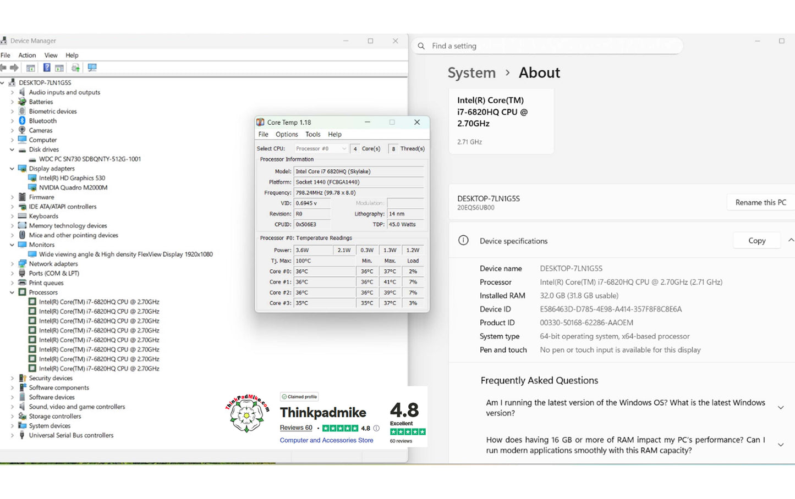Click the Universal Serial Bus controllers icon
This screenshot has height=499, width=795.
tap(22, 435)
